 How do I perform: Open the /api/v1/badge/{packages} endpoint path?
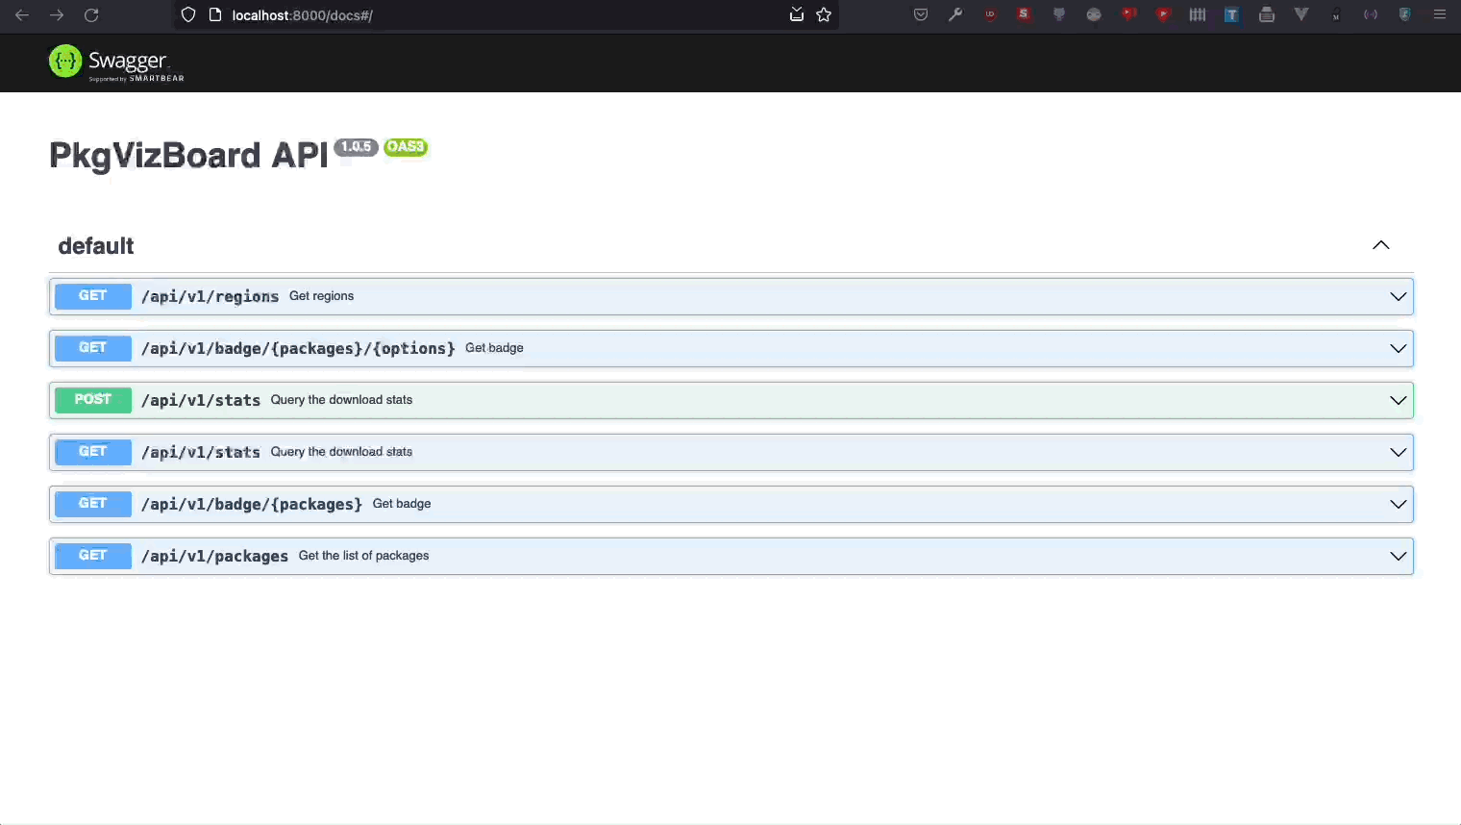(x=252, y=504)
